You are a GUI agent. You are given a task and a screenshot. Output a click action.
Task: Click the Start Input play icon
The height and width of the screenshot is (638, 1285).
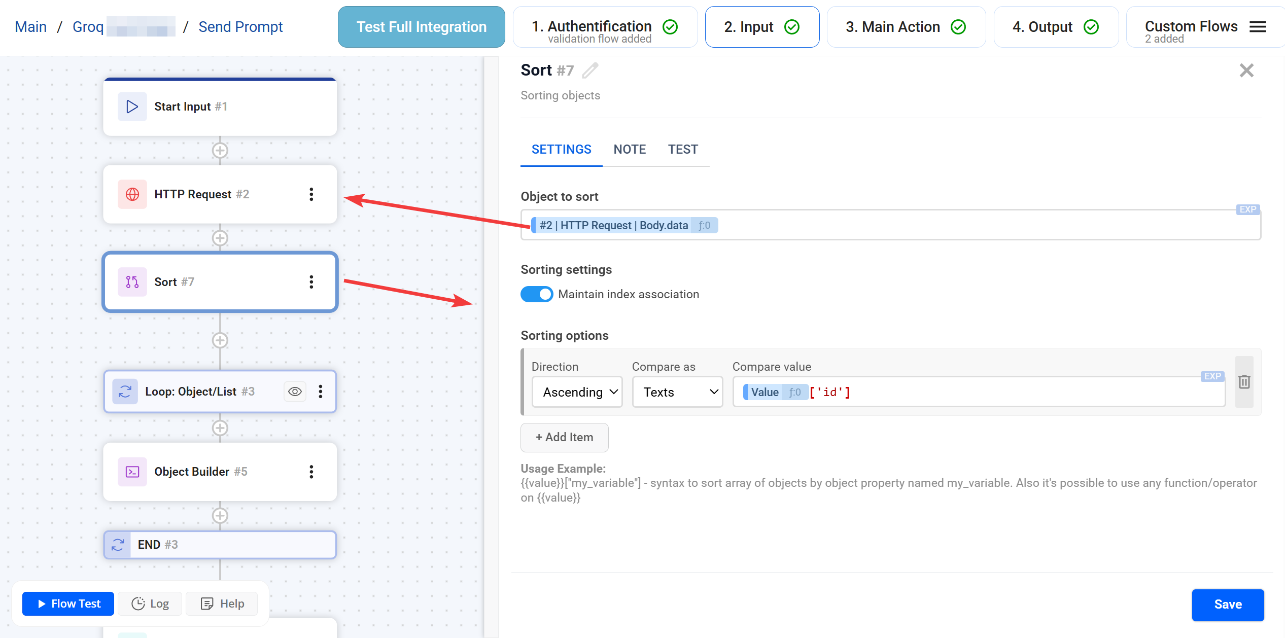[x=132, y=107]
